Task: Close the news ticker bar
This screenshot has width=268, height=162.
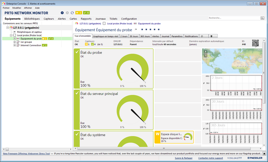Action: [x=264, y=153]
